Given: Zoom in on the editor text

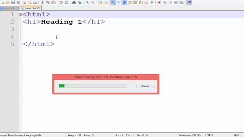Looking at the screenshot, I should 87,2.
